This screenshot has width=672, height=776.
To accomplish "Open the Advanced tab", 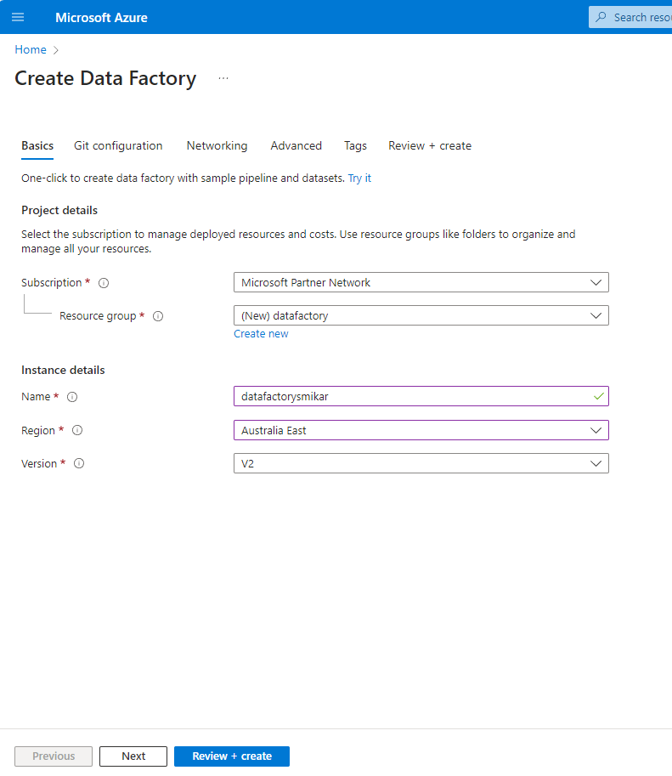I will 296,146.
